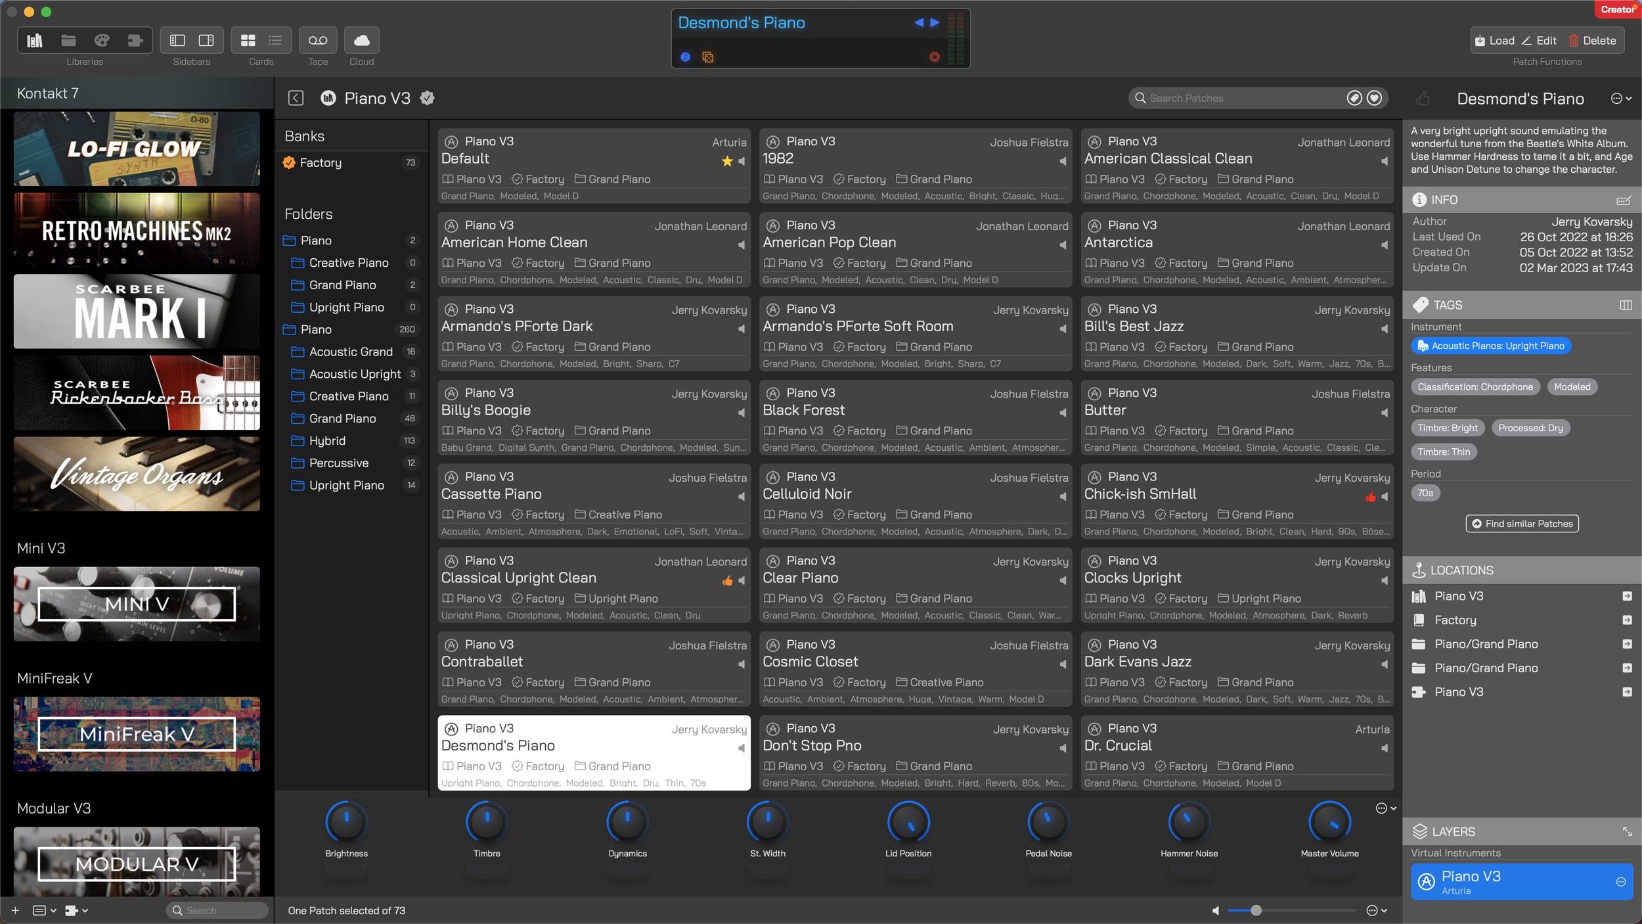Open options dropdown next to Desmond's Piano title
This screenshot has width=1642, height=924.
tap(1620, 99)
